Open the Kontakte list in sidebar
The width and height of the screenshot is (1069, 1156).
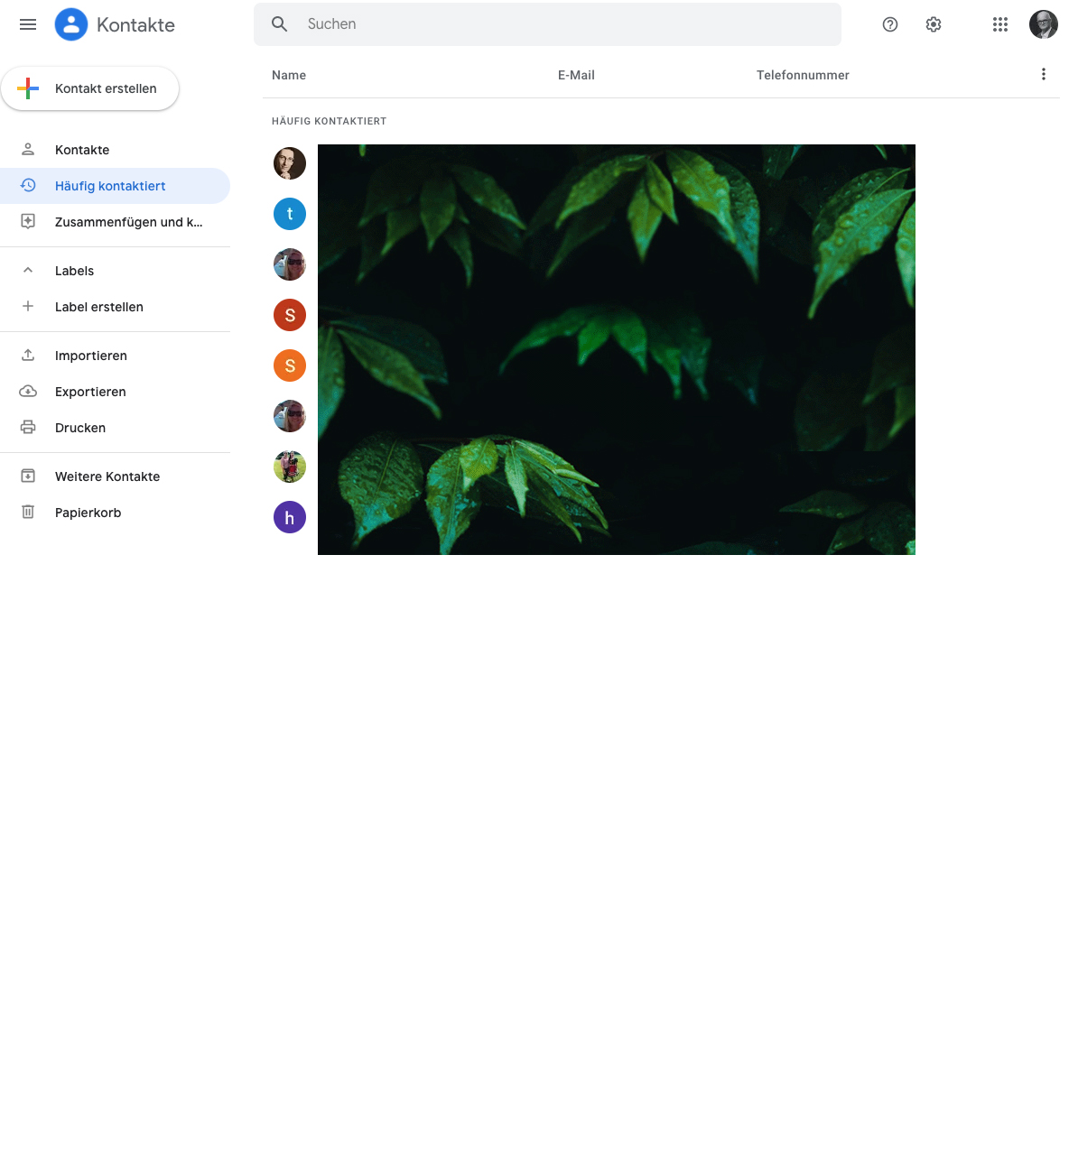pos(115,150)
